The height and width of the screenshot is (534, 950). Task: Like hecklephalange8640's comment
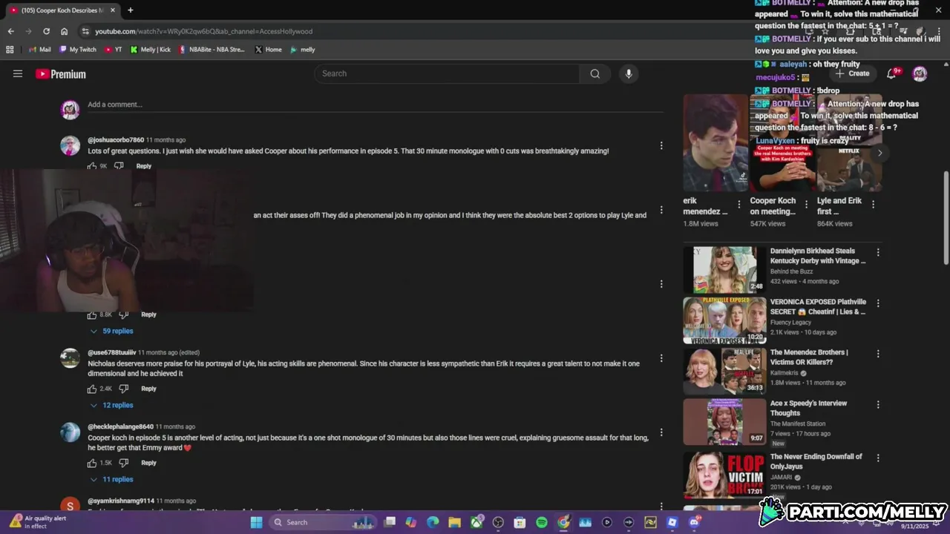point(92,463)
